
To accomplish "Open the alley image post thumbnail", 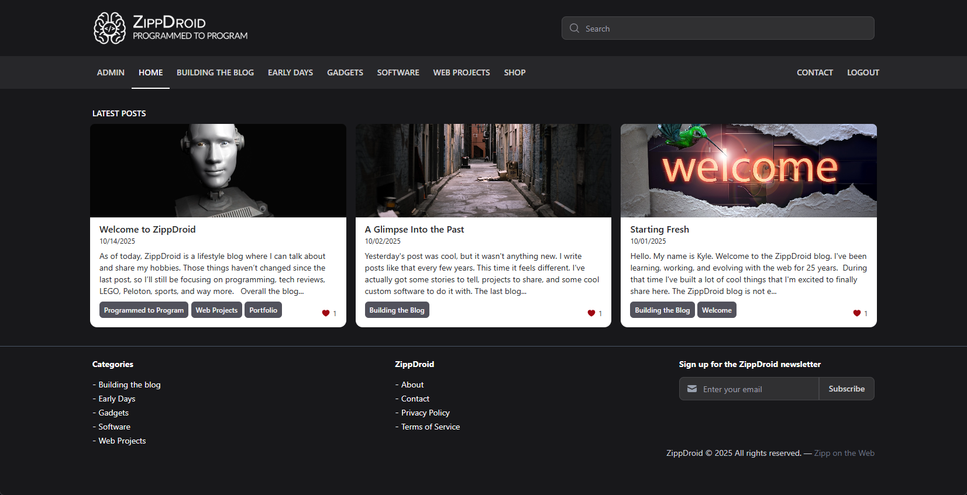I will coord(483,171).
